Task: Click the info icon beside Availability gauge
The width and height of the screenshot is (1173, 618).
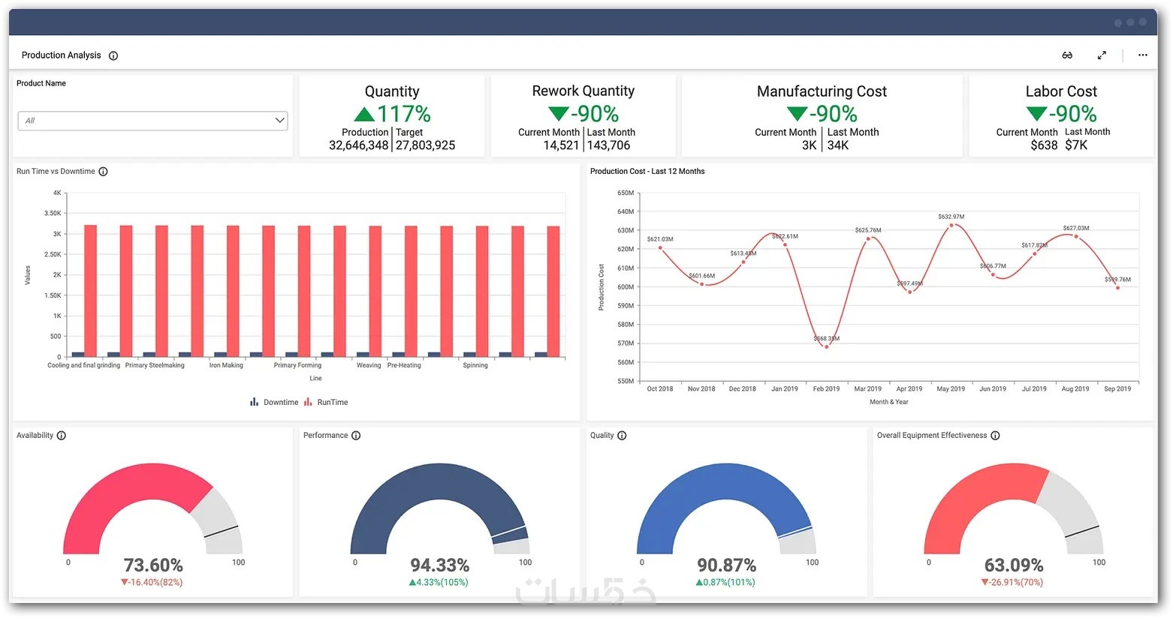Action: click(61, 435)
